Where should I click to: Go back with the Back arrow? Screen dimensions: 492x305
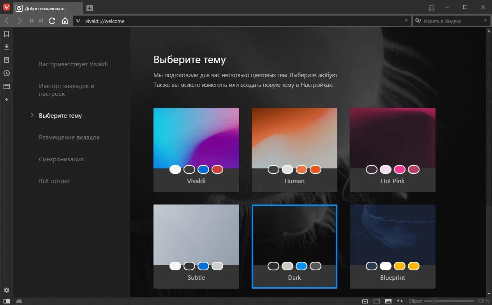click(7, 21)
